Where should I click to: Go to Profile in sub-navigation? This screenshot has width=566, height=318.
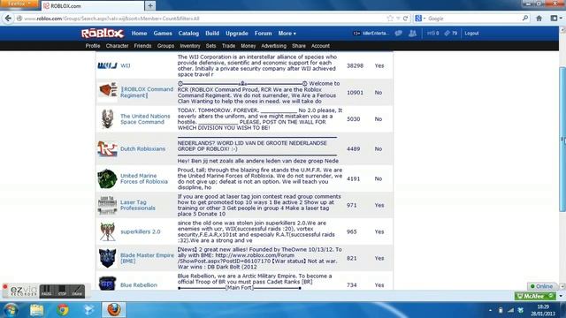point(93,46)
